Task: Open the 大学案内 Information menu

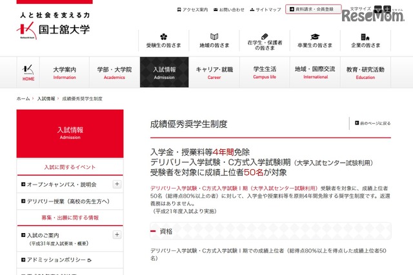Action: coord(65,72)
